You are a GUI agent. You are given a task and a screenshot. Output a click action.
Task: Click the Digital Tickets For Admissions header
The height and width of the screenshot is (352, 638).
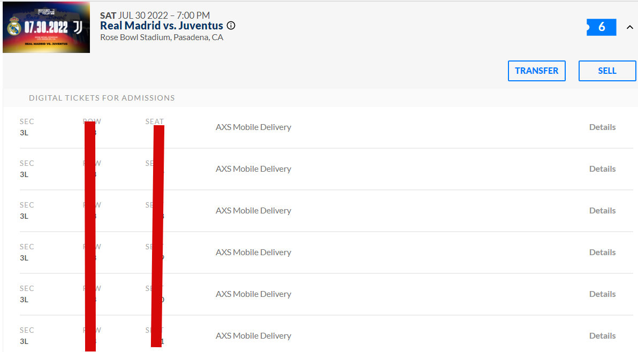click(x=102, y=98)
